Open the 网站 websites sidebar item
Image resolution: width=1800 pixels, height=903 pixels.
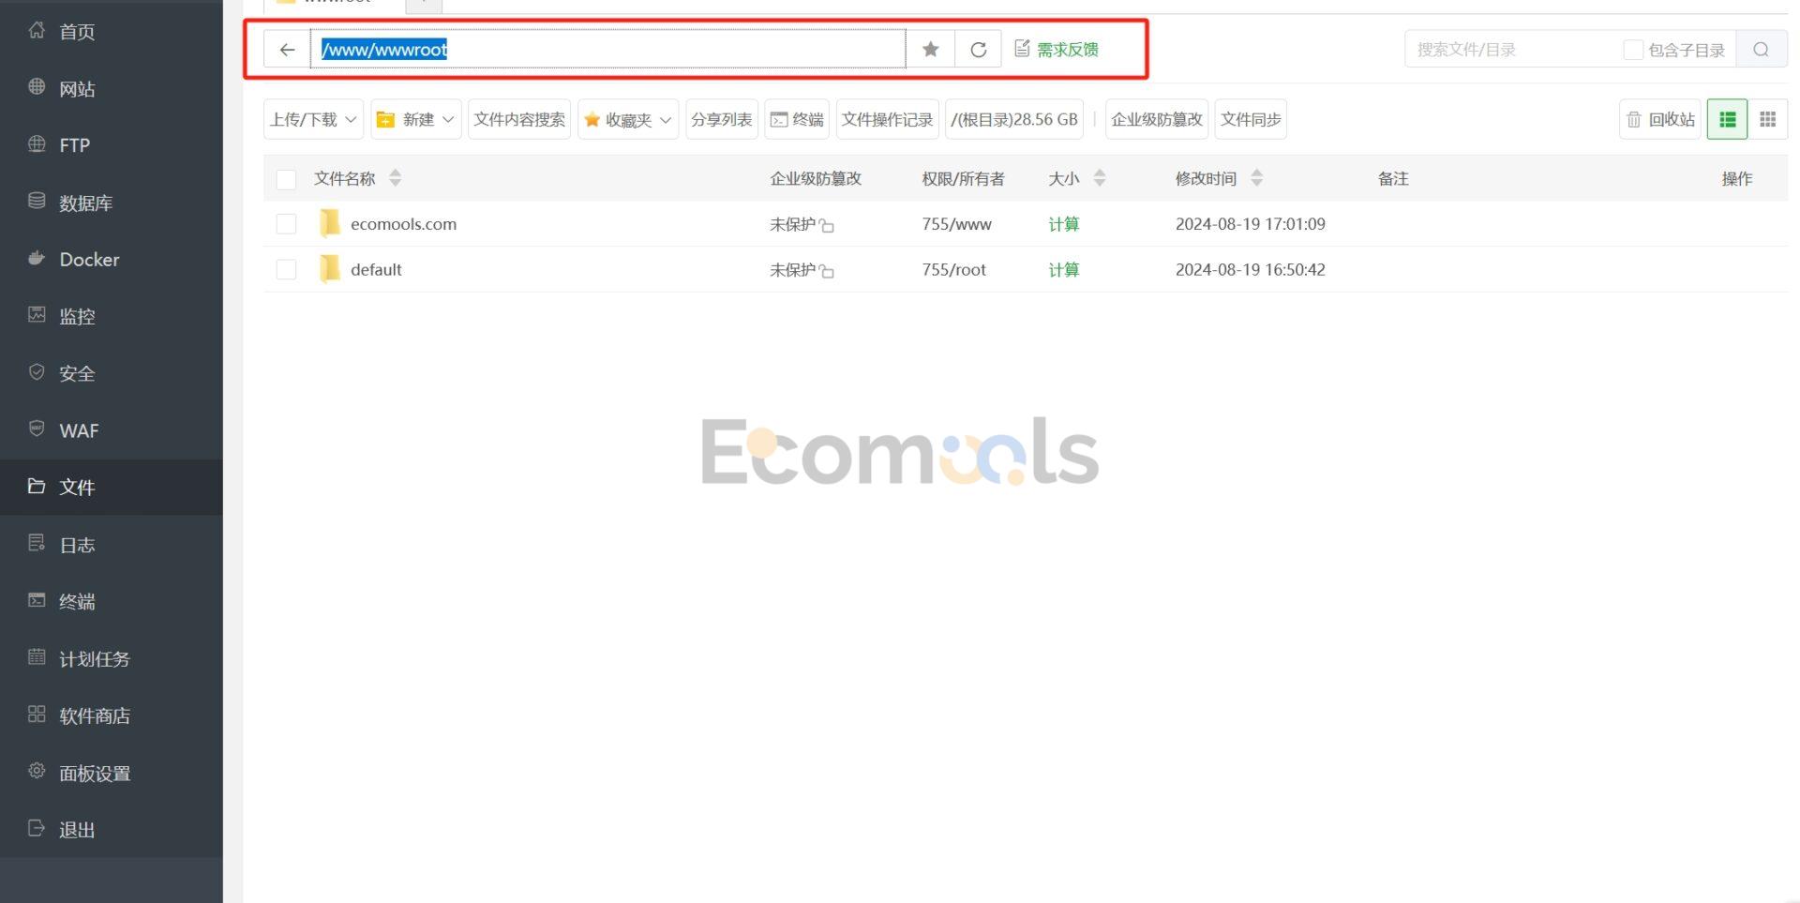point(111,88)
